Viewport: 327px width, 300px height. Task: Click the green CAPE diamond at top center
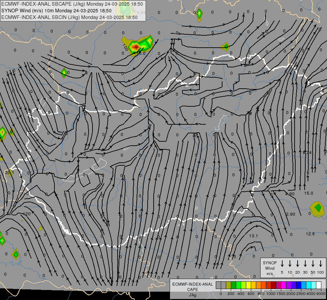(x=199, y=14)
